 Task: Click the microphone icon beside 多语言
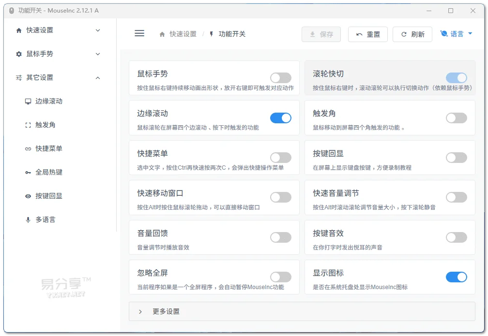28,220
